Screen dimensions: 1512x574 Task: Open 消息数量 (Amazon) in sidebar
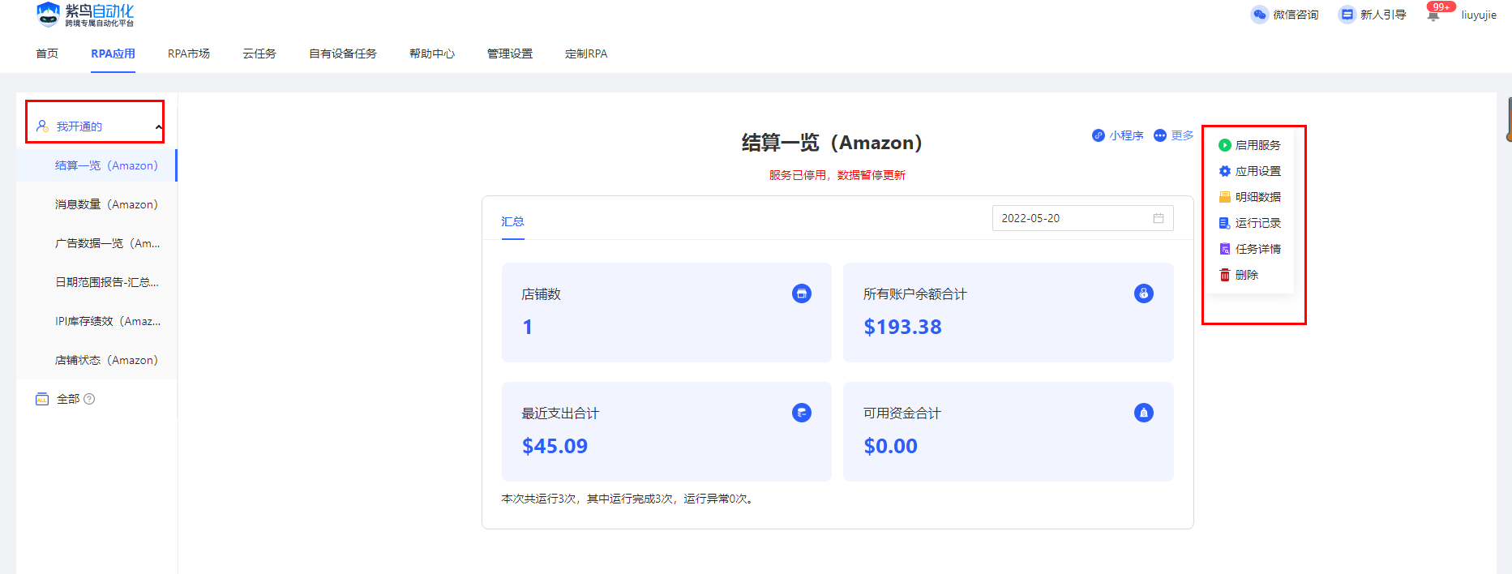point(96,204)
